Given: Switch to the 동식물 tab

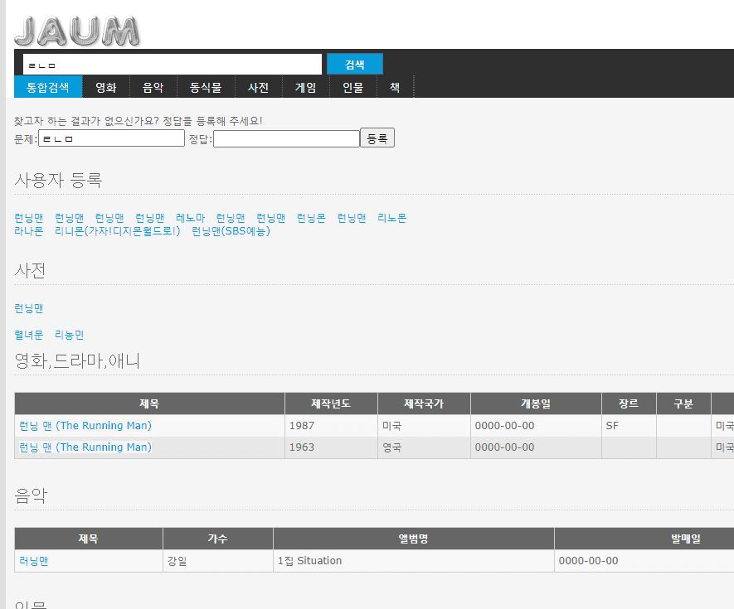Looking at the screenshot, I should (x=206, y=87).
